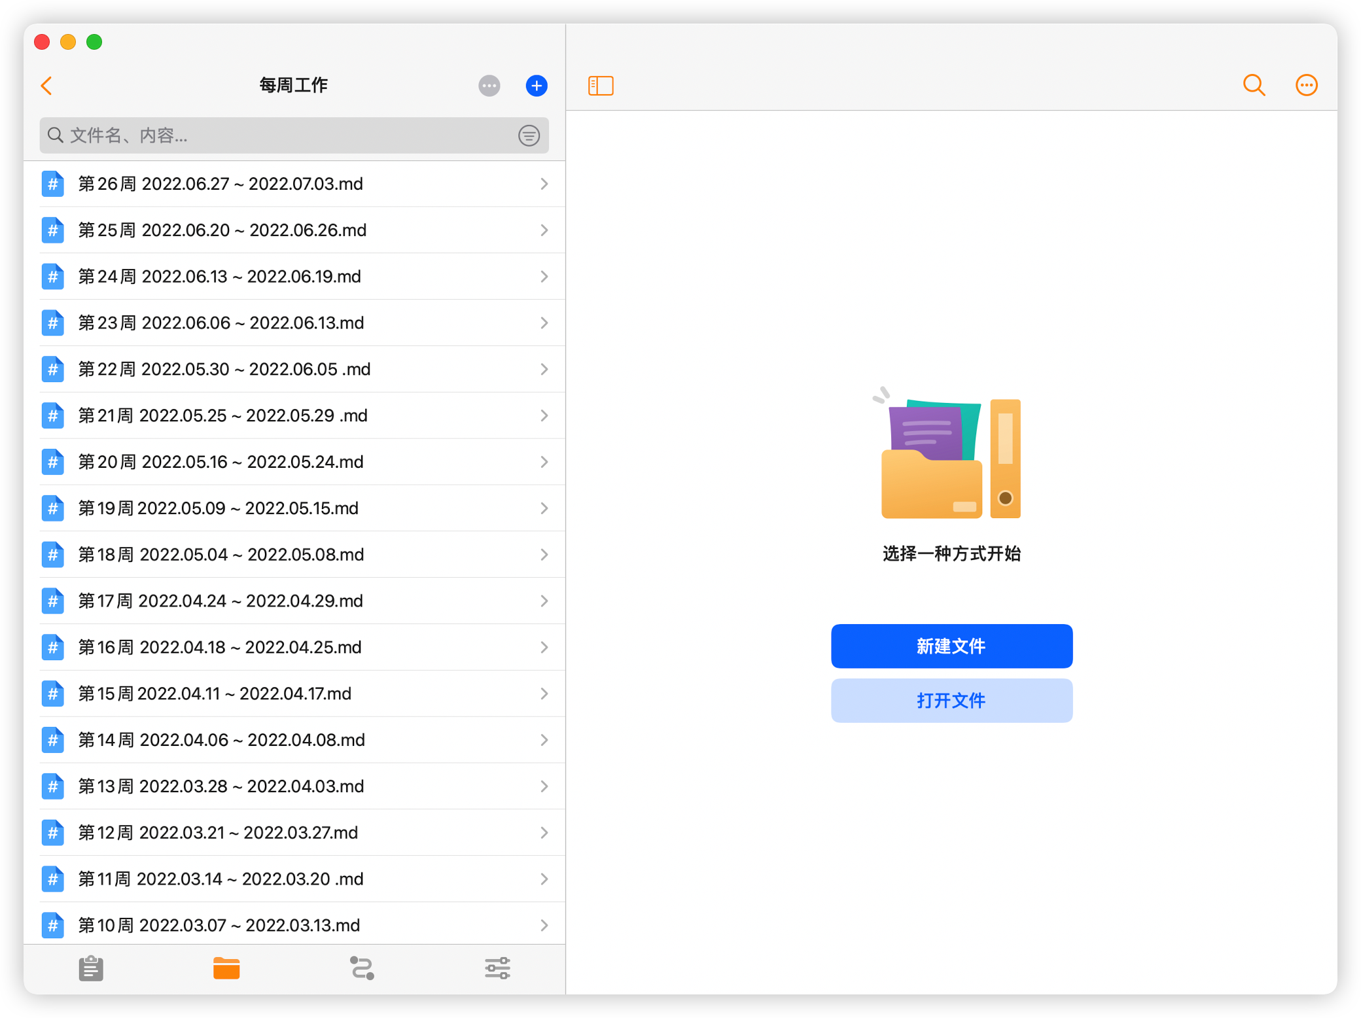Open file 第20周 2022.05.16 ~ 2022.05.24.md
1361x1018 pixels.
coord(294,462)
